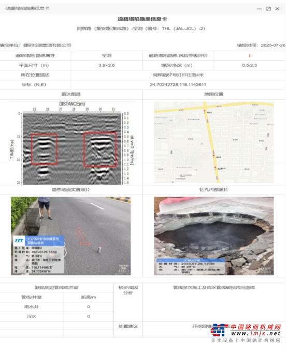Click the 0.5/2.3 burial depth value
Image resolution: width=287 pixels, height=352 pixels.
click(x=249, y=65)
